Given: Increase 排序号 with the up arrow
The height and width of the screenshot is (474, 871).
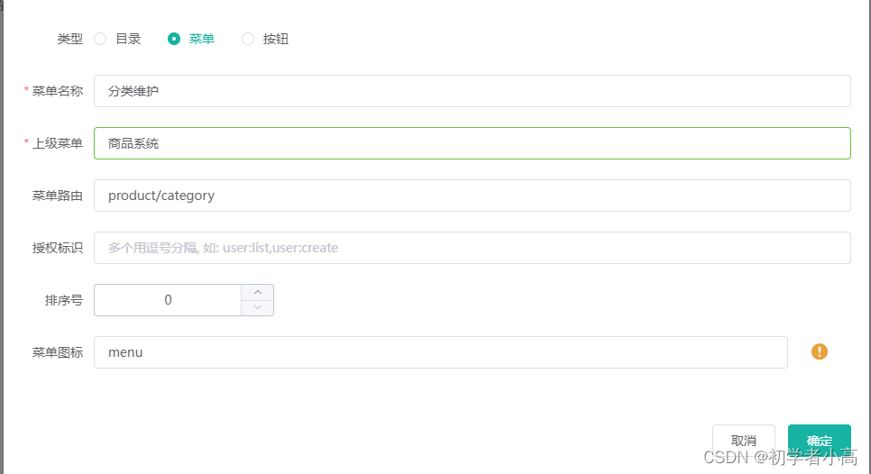Looking at the screenshot, I should coord(258,292).
